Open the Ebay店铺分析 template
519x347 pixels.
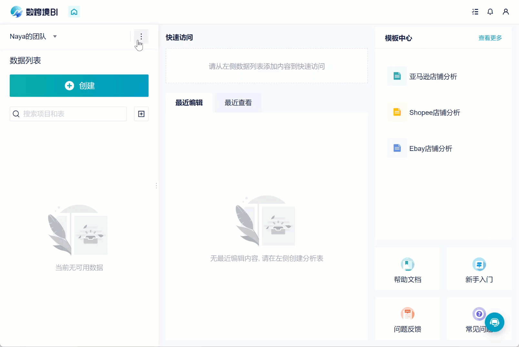pos(431,149)
